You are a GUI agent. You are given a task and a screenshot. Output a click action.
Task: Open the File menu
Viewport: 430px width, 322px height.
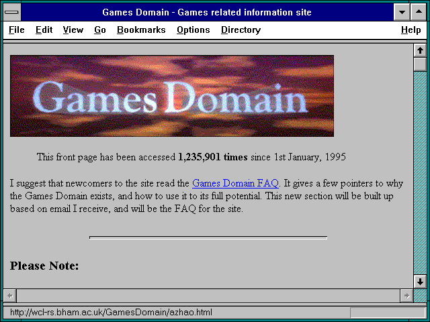click(16, 30)
